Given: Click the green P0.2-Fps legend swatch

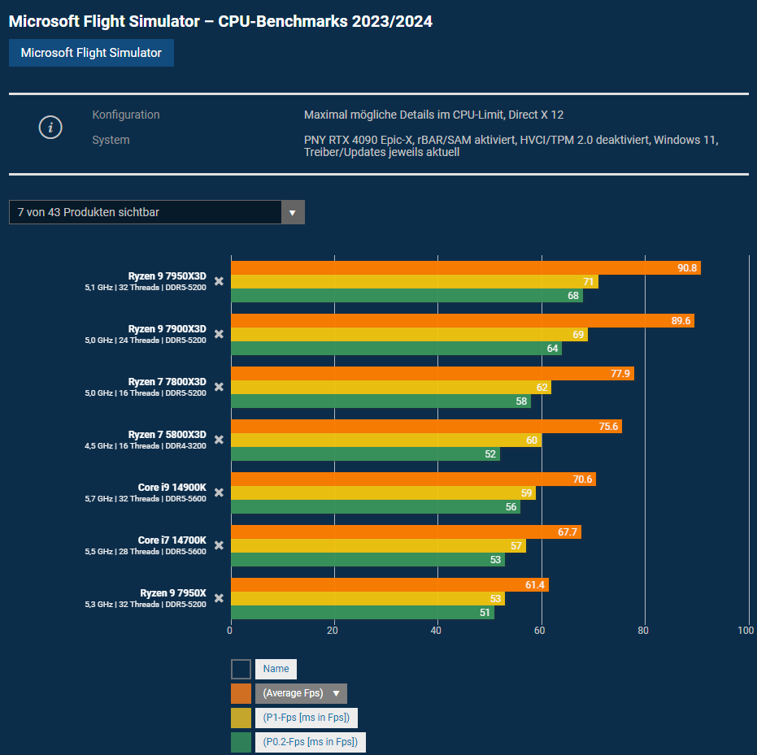Looking at the screenshot, I should pyautogui.click(x=241, y=742).
